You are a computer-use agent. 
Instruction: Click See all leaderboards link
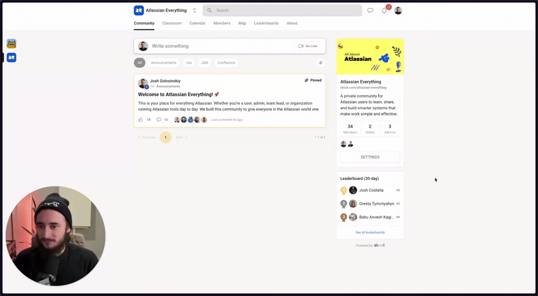click(370, 232)
